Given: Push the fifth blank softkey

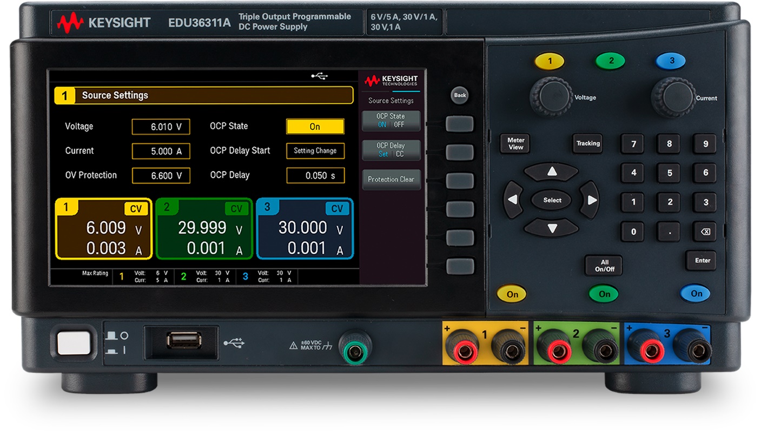Looking at the screenshot, I should click(460, 238).
